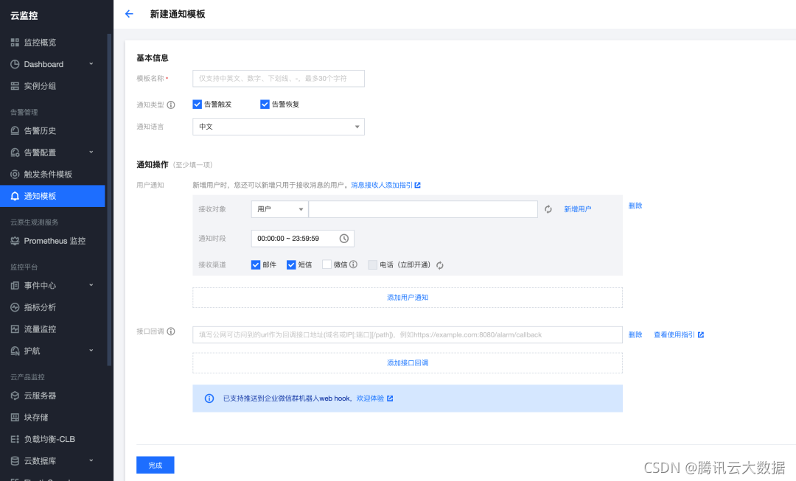This screenshot has height=481, width=796.
Task: Expand the 云数据库 sidebar entry
Action: coord(15,460)
